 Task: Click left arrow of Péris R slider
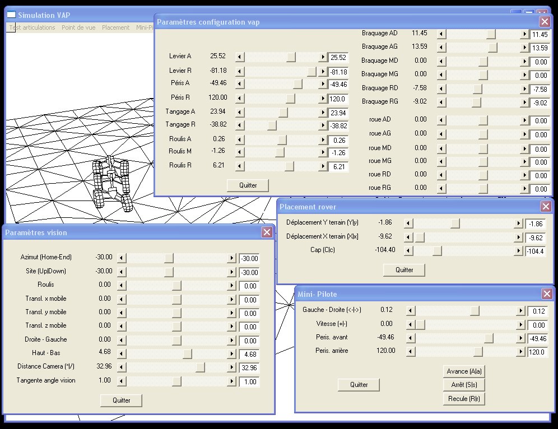[240, 99]
